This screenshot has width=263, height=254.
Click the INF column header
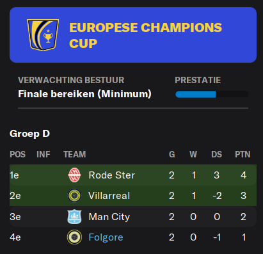(x=44, y=154)
